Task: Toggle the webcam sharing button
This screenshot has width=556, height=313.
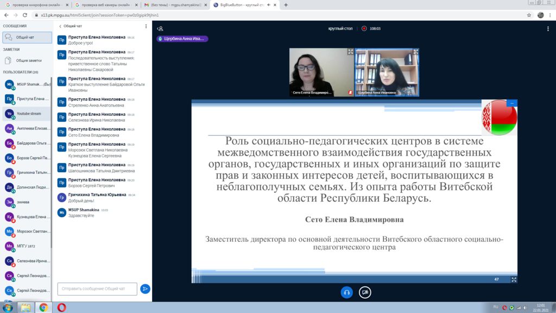Action: (x=365, y=292)
